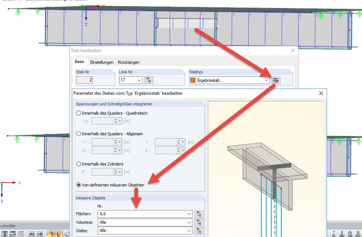
Task: Go to next table with right-arrow icon
Action: coord(40,234)
